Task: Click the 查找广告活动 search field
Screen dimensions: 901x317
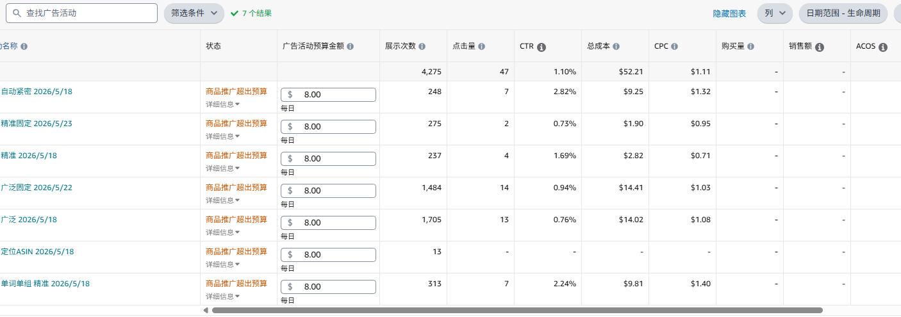Action: (x=85, y=13)
